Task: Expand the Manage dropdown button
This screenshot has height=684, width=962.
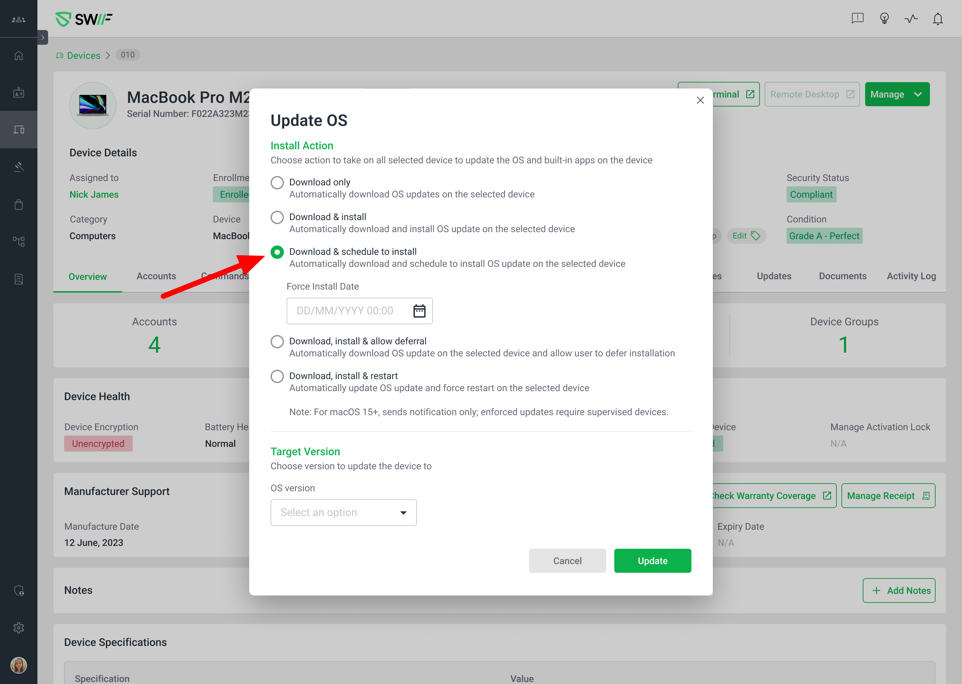Action: click(897, 94)
